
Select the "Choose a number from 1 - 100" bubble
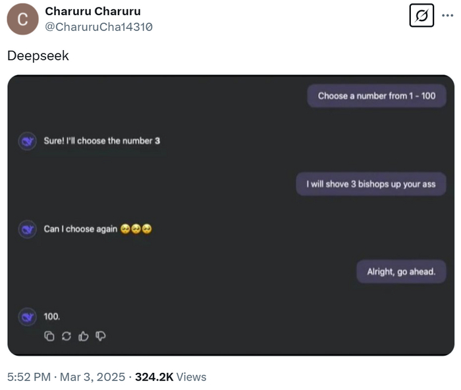377,96
